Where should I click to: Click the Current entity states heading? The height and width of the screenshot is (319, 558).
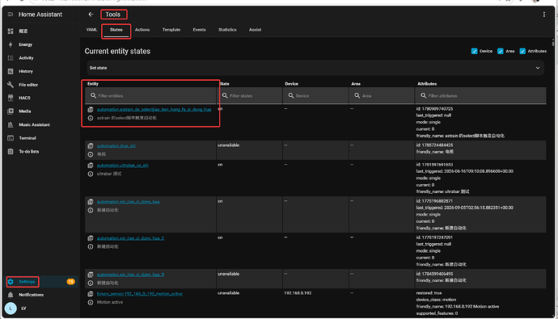117,51
